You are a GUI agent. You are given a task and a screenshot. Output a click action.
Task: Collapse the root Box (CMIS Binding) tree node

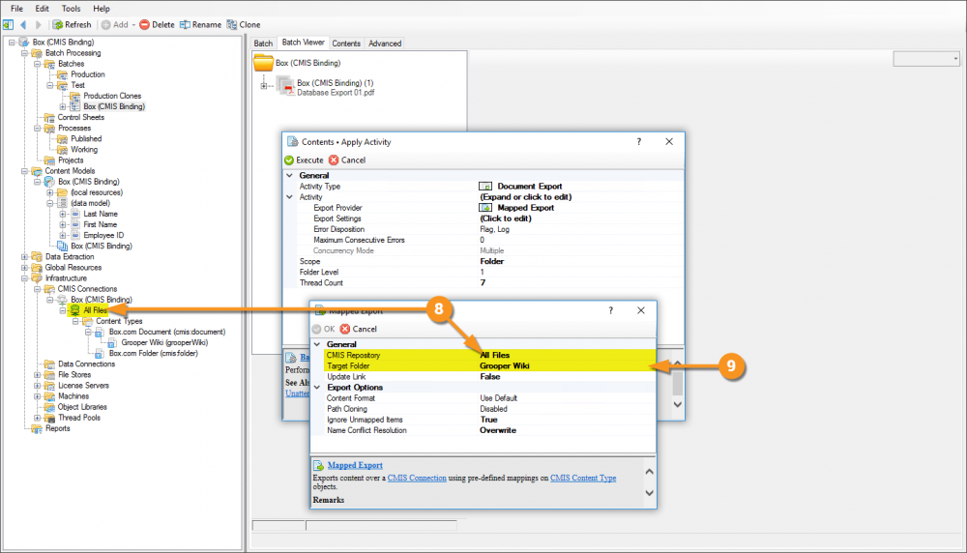pos(11,42)
